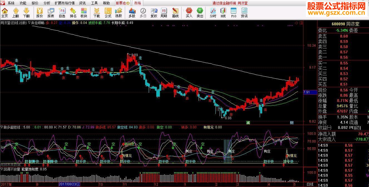Click the 大宗流入 row
369x187 pixels.
click(343, 139)
